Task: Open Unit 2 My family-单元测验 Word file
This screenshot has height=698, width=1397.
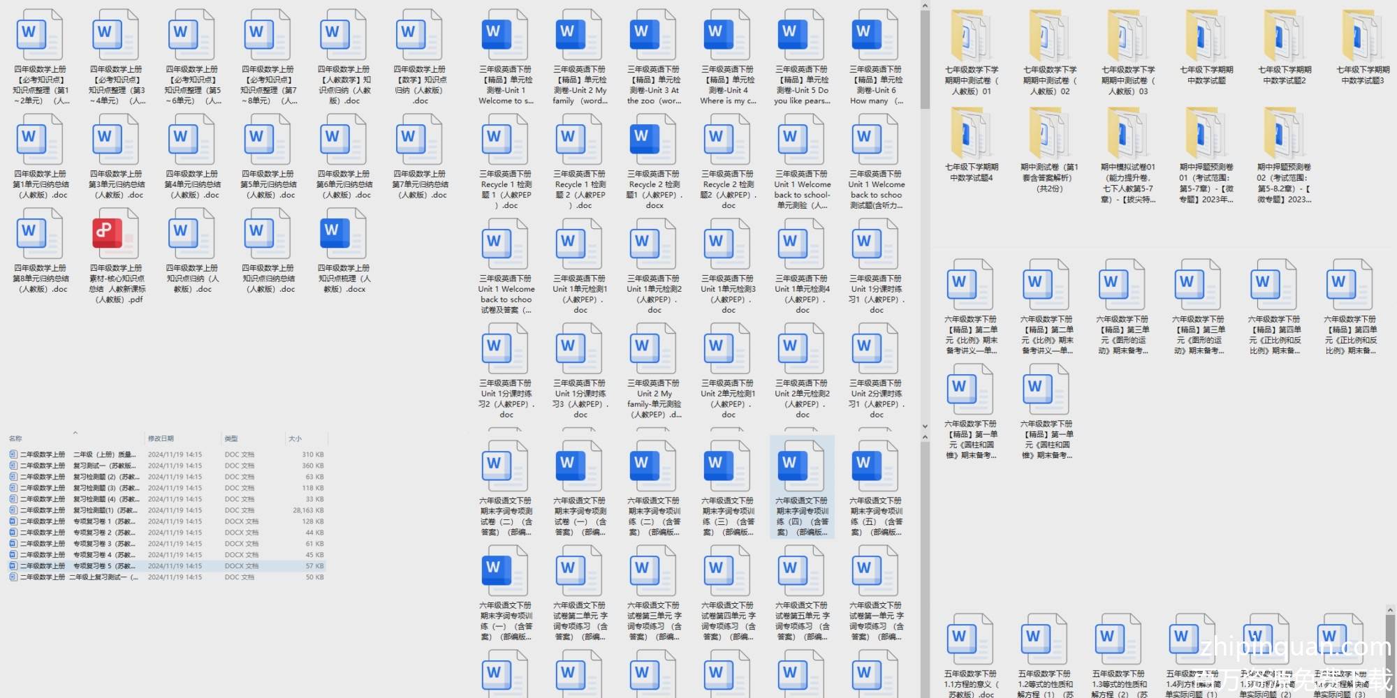Action: coord(653,350)
